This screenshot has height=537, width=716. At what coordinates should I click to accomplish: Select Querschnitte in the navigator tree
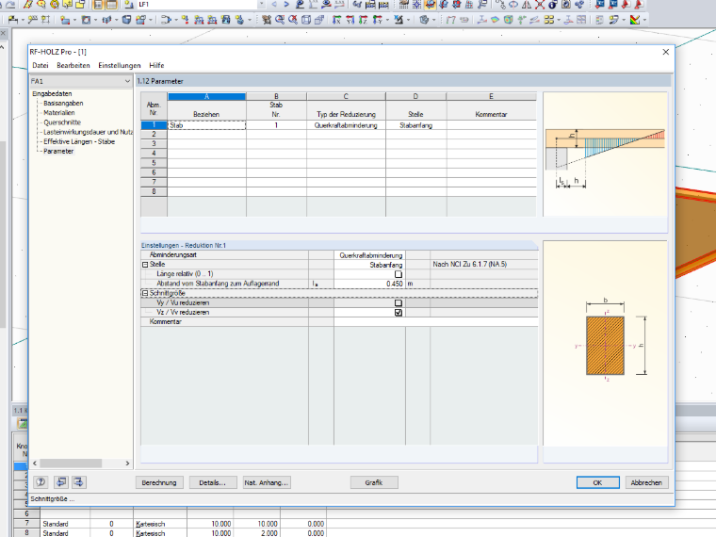[62, 122]
